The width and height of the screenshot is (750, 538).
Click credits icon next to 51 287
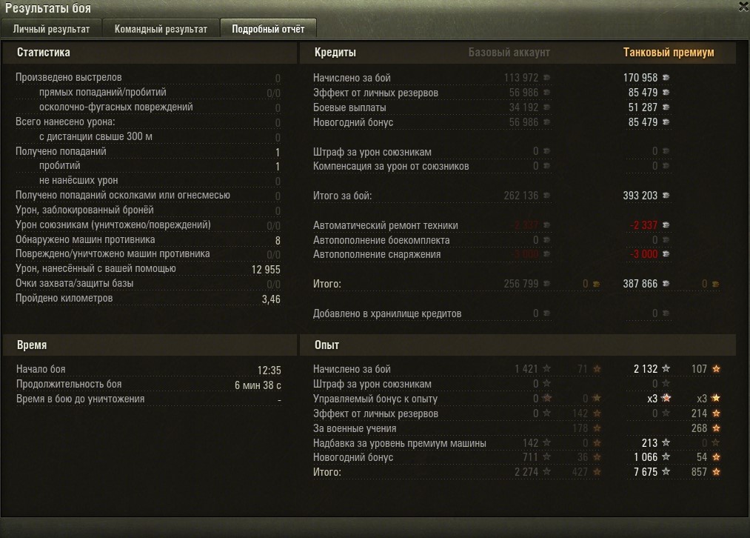click(666, 107)
